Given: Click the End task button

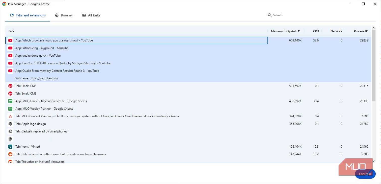Looking at the screenshot, I should pyautogui.click(x=365, y=174).
